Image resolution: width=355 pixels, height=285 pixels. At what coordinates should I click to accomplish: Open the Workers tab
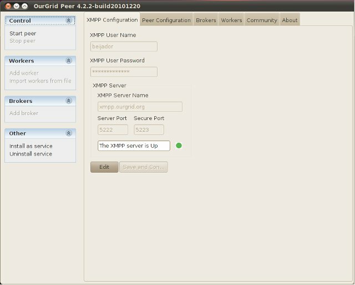tap(231, 20)
